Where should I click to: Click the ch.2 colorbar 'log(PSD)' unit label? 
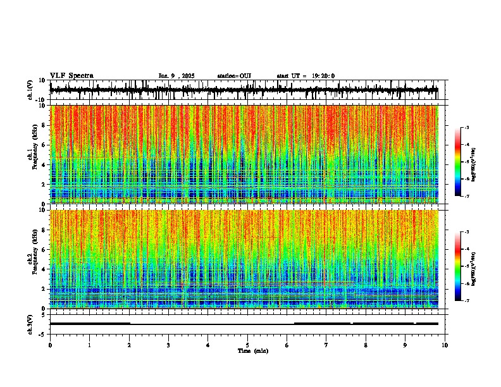474,269
